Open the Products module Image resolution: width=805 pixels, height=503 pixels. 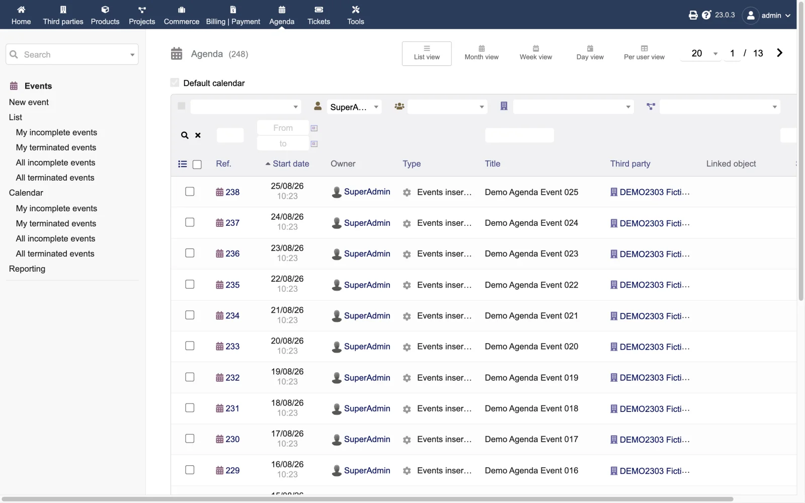click(105, 15)
